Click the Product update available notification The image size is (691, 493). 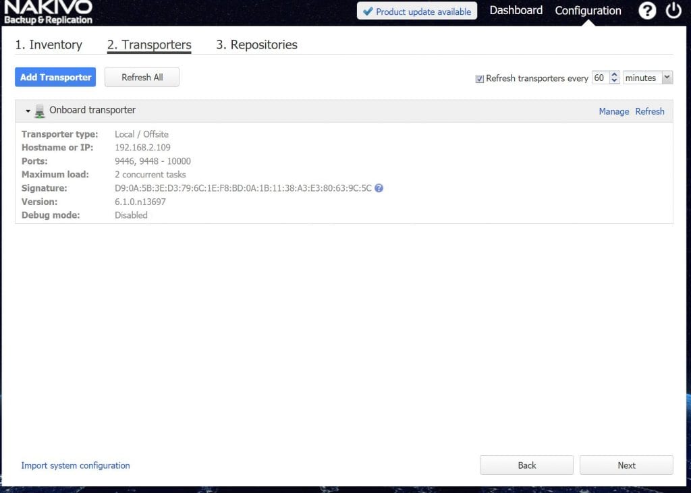416,11
